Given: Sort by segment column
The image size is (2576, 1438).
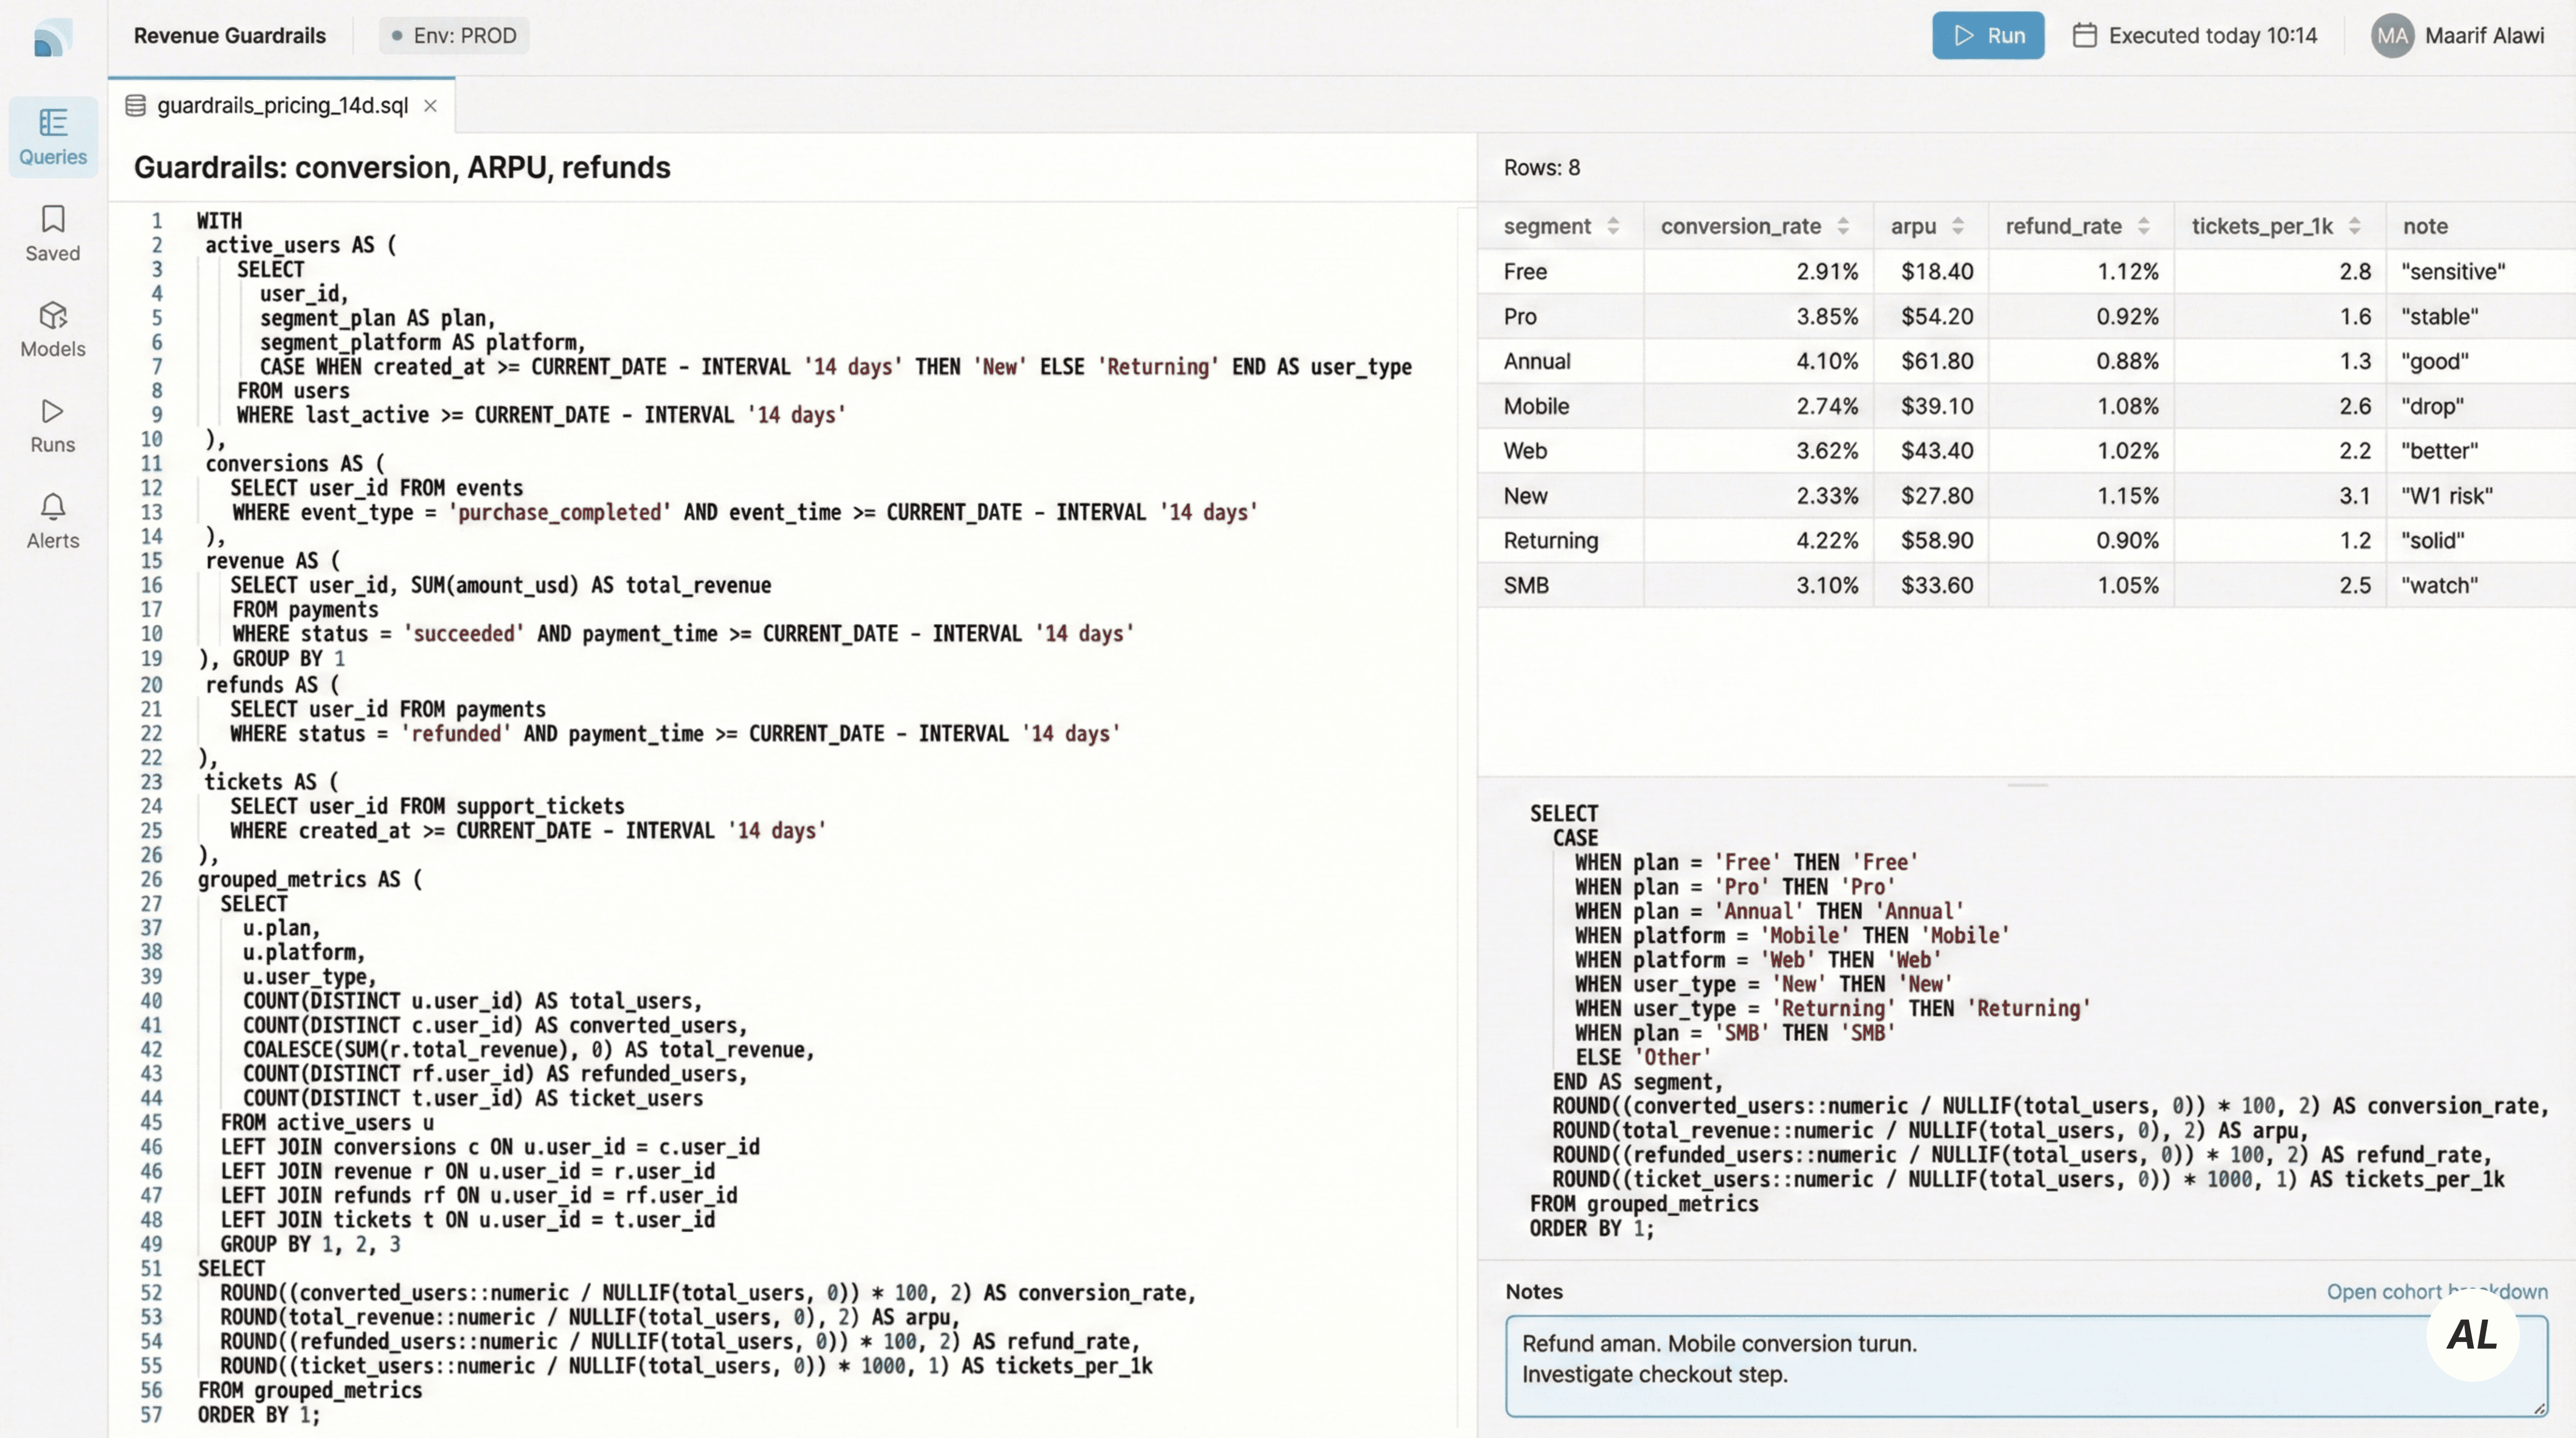Looking at the screenshot, I should (x=1612, y=227).
